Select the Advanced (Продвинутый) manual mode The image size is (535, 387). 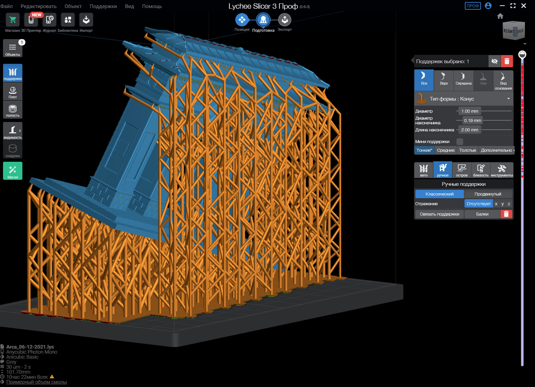click(x=488, y=194)
